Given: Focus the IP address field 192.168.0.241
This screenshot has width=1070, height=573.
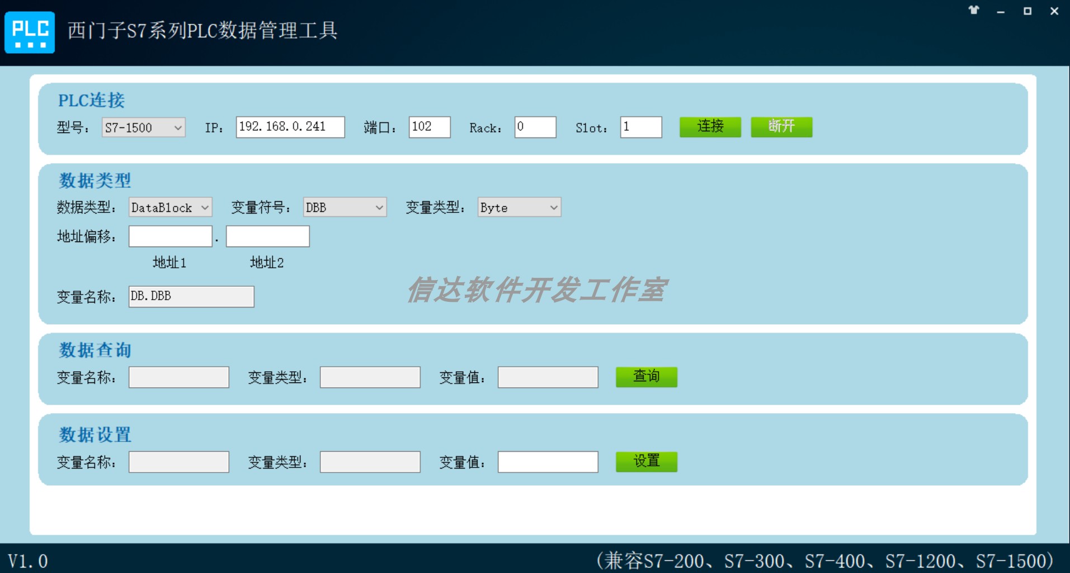Looking at the screenshot, I should (290, 127).
